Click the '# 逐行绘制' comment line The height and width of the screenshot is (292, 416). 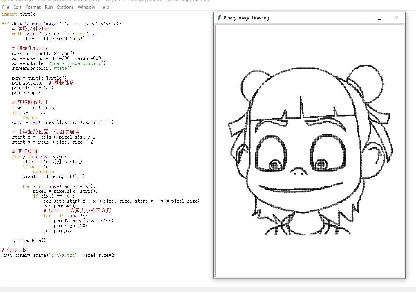25,152
